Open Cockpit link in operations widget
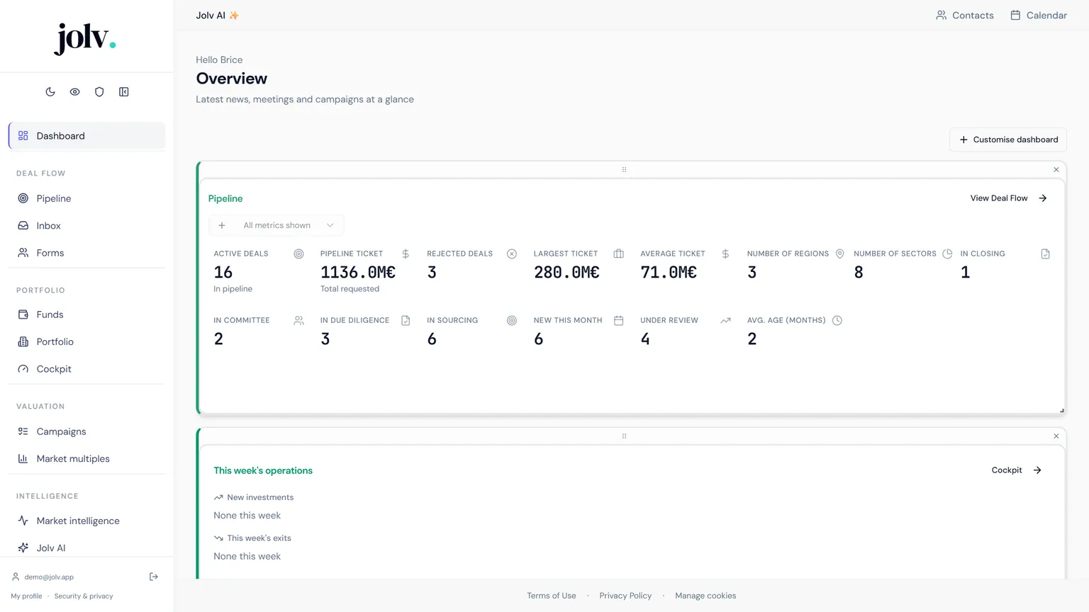The image size is (1089, 612). (x=1017, y=470)
